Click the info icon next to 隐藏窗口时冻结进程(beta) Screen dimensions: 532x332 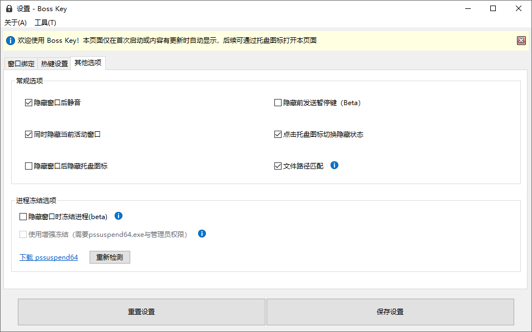pos(119,216)
